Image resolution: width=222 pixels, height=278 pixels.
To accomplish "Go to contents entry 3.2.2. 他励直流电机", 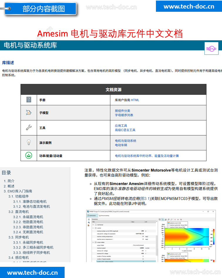I will point(28,222).
